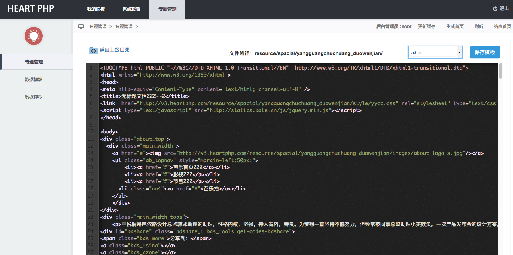The image size is (513, 255).
Task: Click the 保存模板 button
Action: 485,52
